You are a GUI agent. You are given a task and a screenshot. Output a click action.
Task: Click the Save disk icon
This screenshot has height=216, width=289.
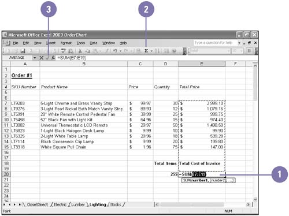coord(23,51)
